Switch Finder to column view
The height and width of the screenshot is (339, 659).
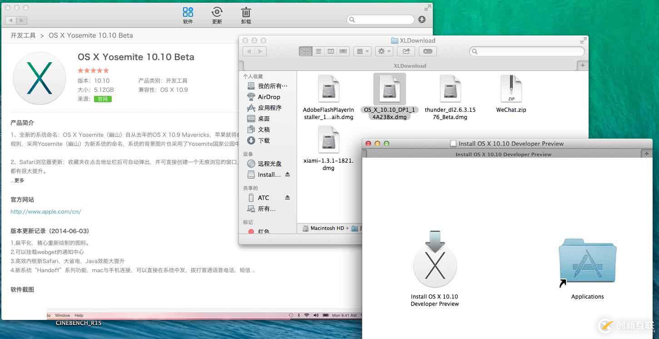point(331,51)
